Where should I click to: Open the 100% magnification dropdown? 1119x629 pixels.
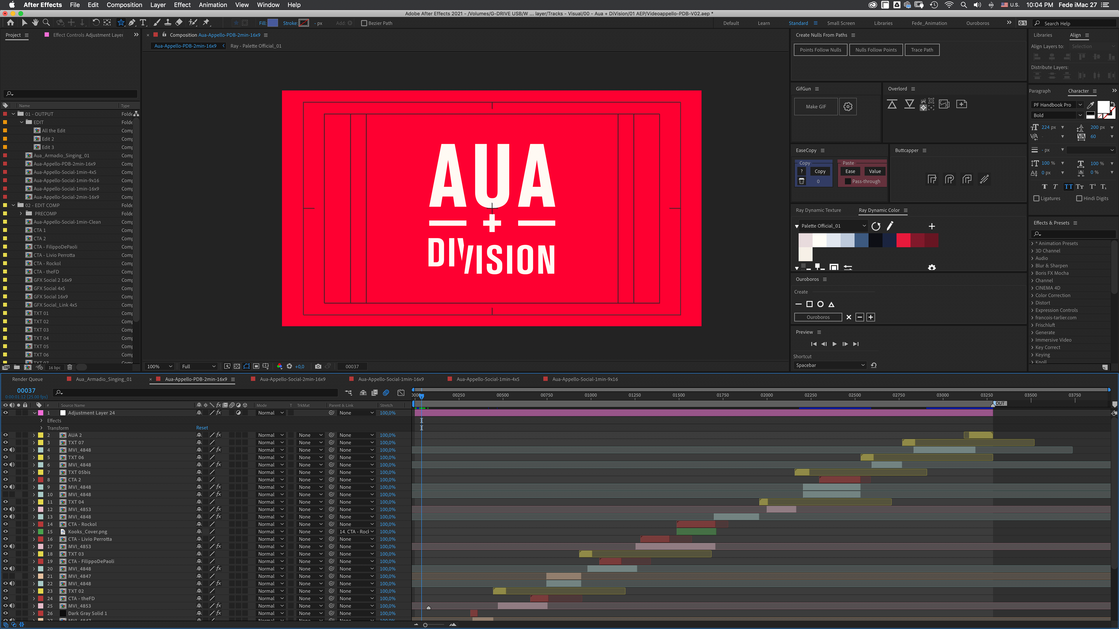coord(159,366)
